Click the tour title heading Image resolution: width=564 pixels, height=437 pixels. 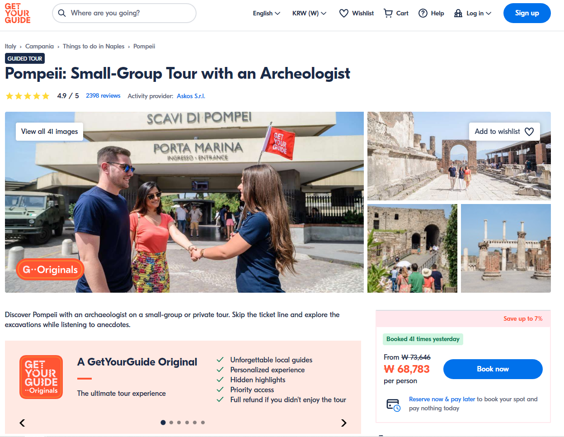point(178,73)
